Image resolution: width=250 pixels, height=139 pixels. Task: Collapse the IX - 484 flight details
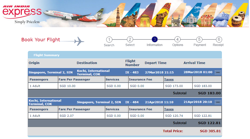pos(218,102)
